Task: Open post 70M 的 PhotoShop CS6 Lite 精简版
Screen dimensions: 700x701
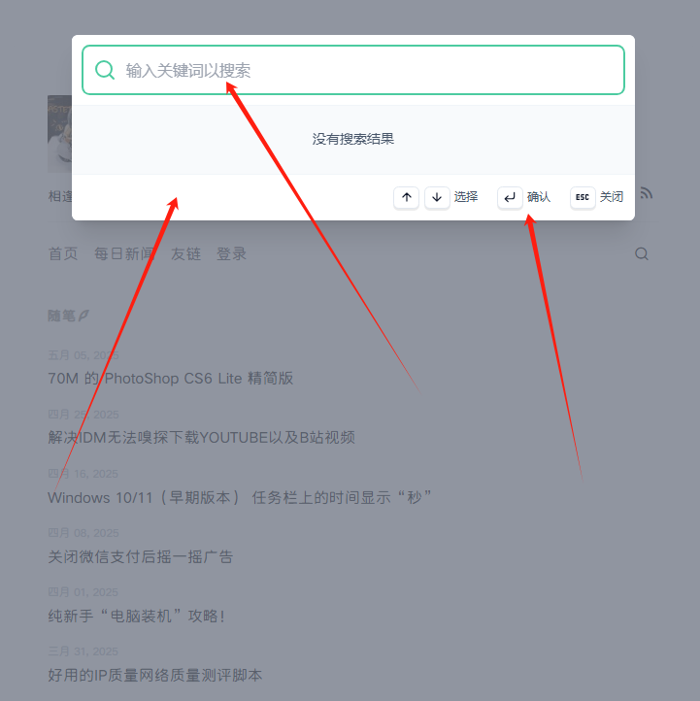Action: pos(170,379)
